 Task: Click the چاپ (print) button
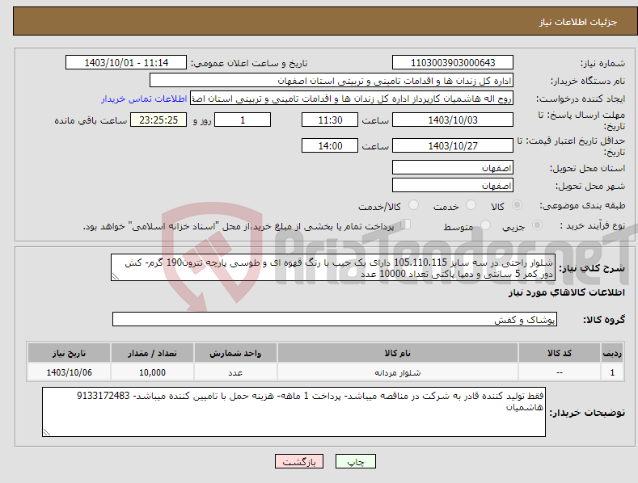[355, 461]
